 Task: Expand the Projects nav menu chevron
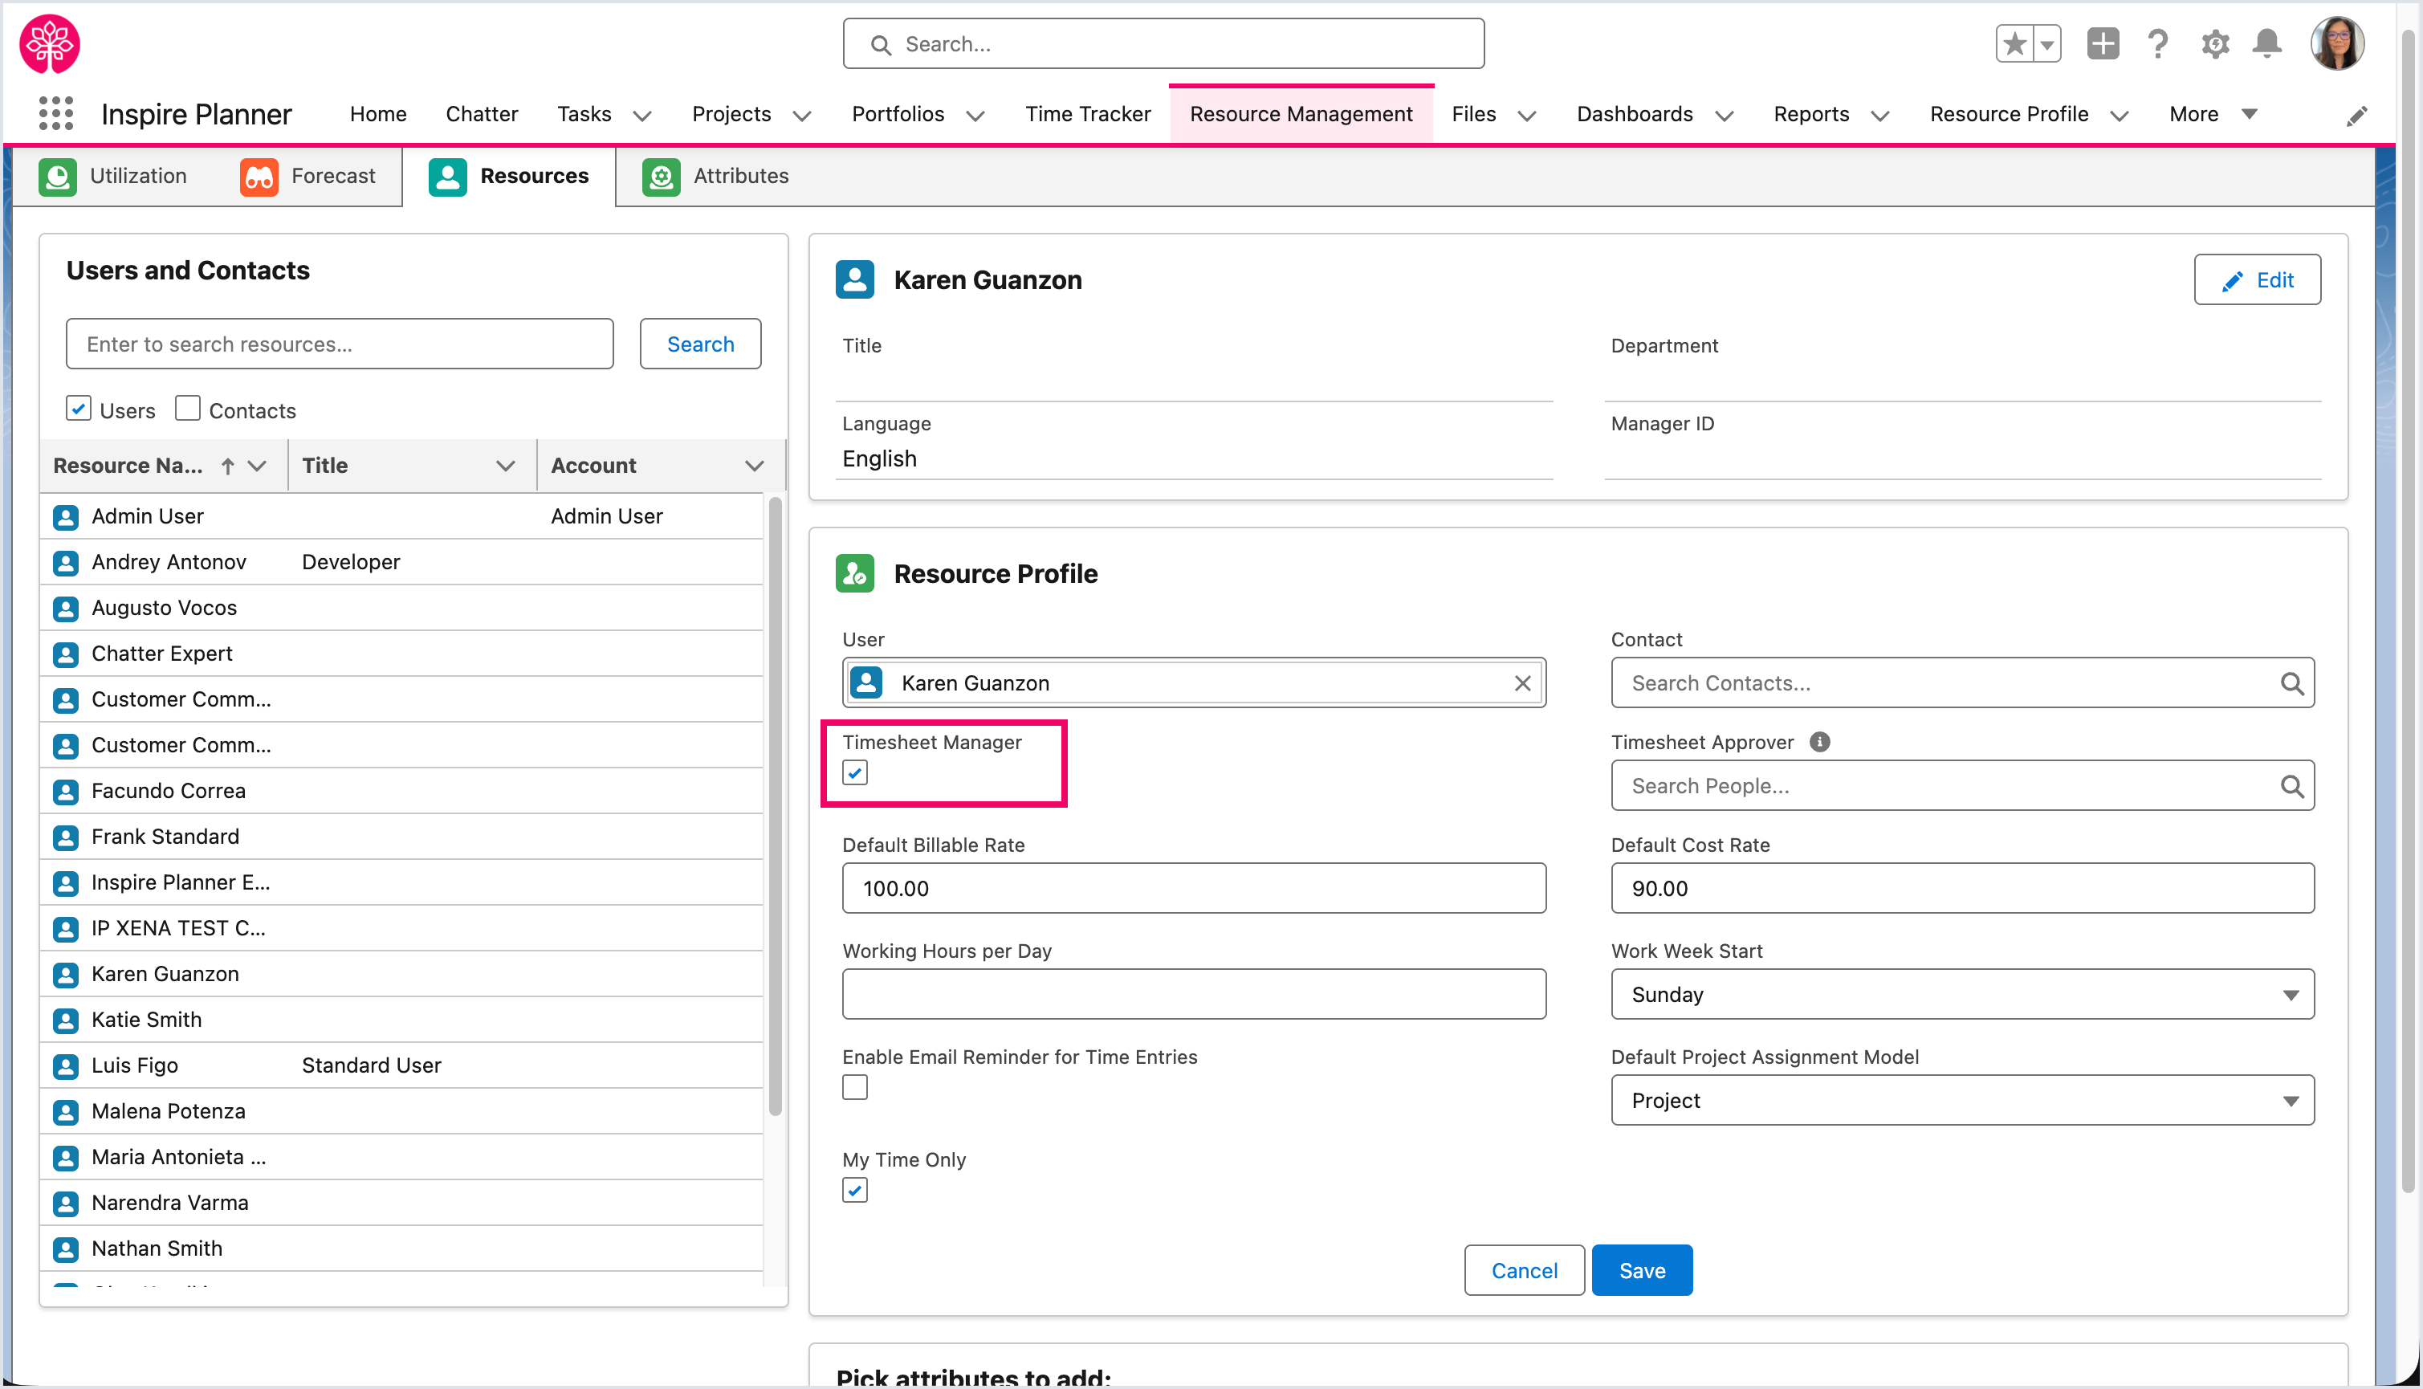coord(802,116)
